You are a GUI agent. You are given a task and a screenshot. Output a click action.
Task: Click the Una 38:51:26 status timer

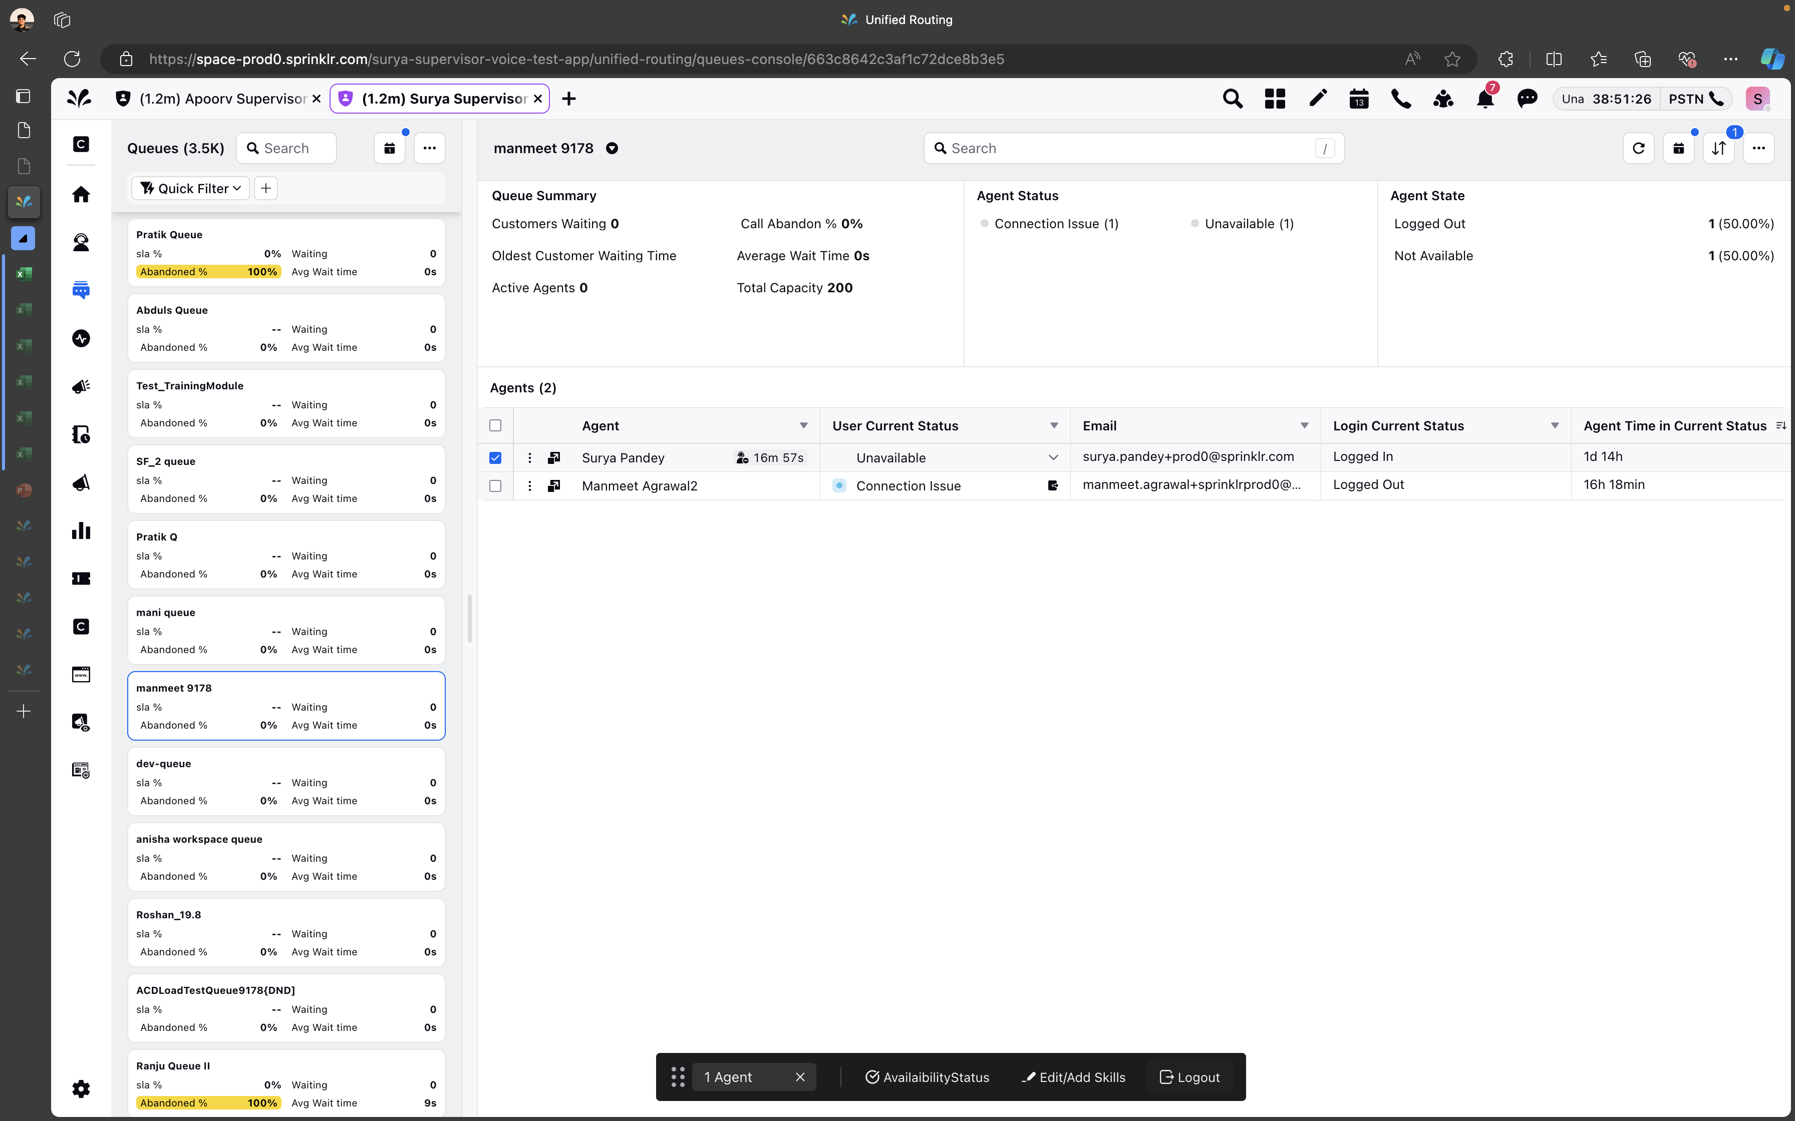(x=1606, y=99)
